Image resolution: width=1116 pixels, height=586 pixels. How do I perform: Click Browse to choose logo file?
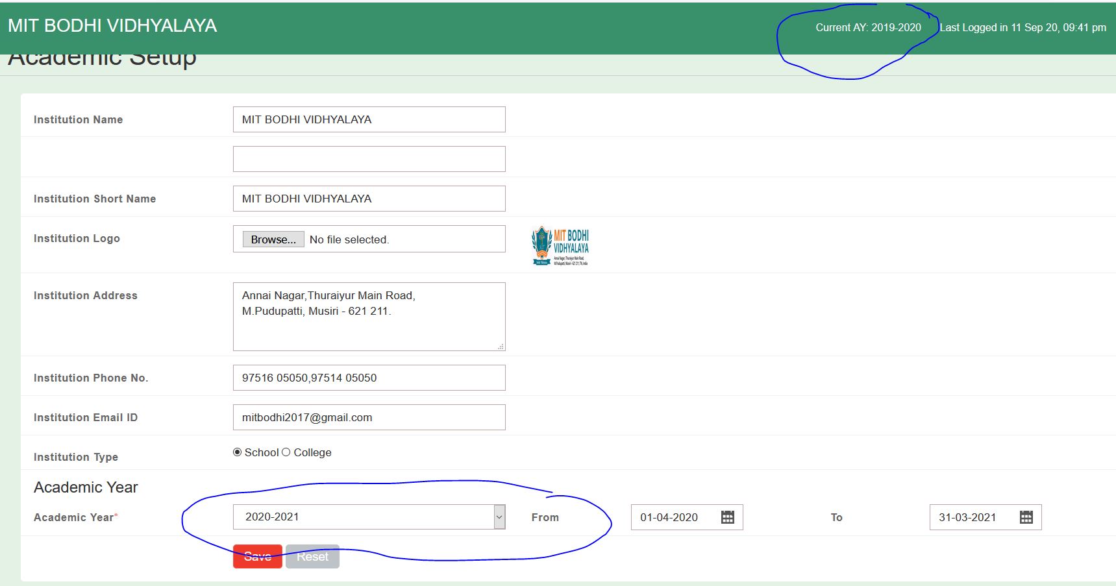click(x=273, y=239)
